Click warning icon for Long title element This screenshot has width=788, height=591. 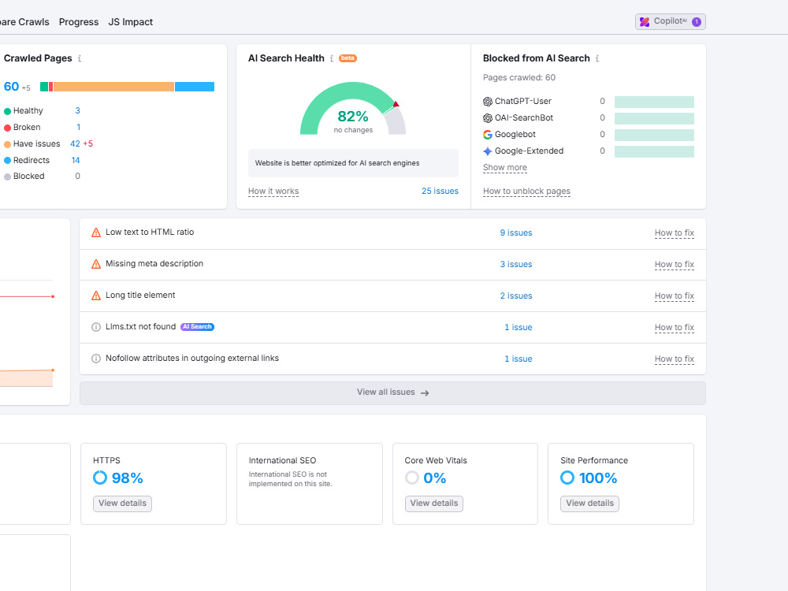(x=96, y=296)
